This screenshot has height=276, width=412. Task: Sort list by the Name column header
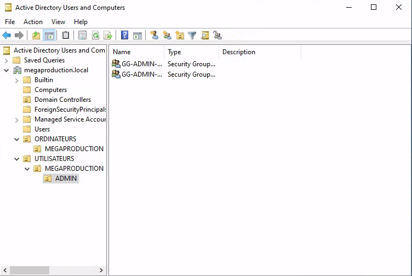(x=137, y=52)
